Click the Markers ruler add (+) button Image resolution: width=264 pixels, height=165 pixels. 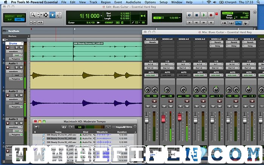tap(29, 36)
